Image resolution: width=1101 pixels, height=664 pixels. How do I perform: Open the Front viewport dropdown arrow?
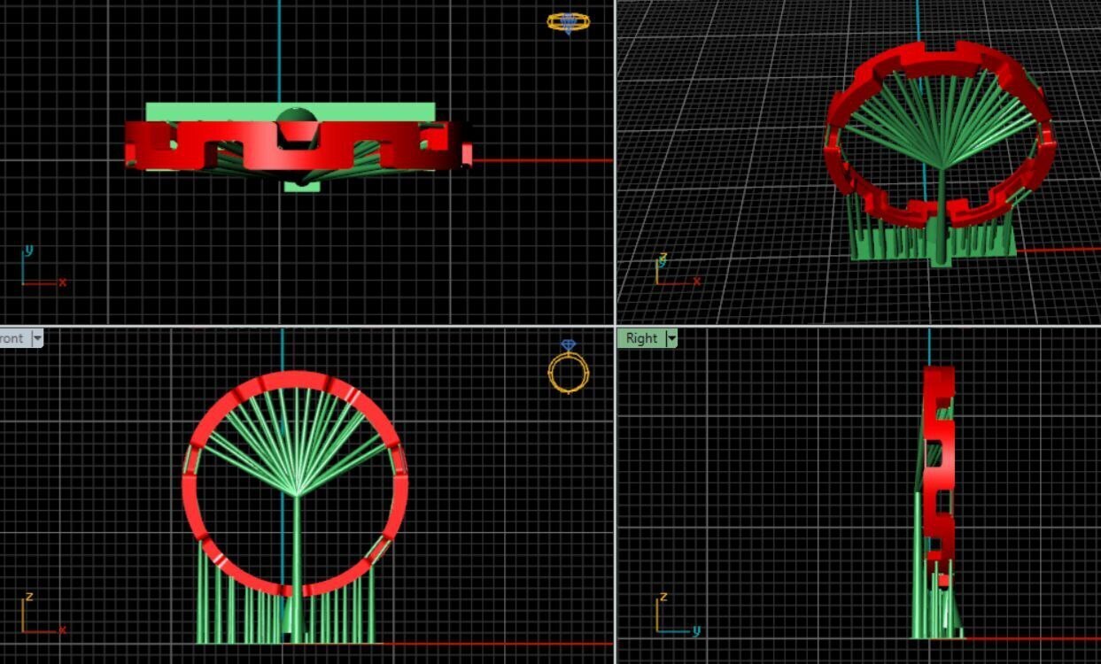(x=37, y=338)
